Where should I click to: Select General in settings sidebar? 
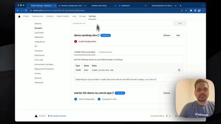38,23
